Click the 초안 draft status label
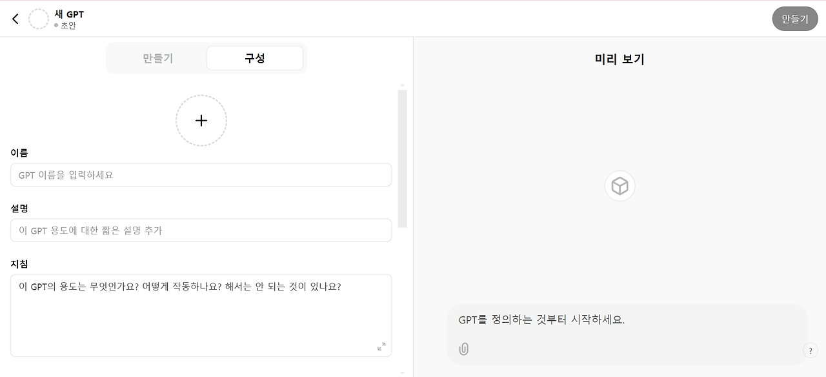The image size is (826, 377). (x=66, y=26)
